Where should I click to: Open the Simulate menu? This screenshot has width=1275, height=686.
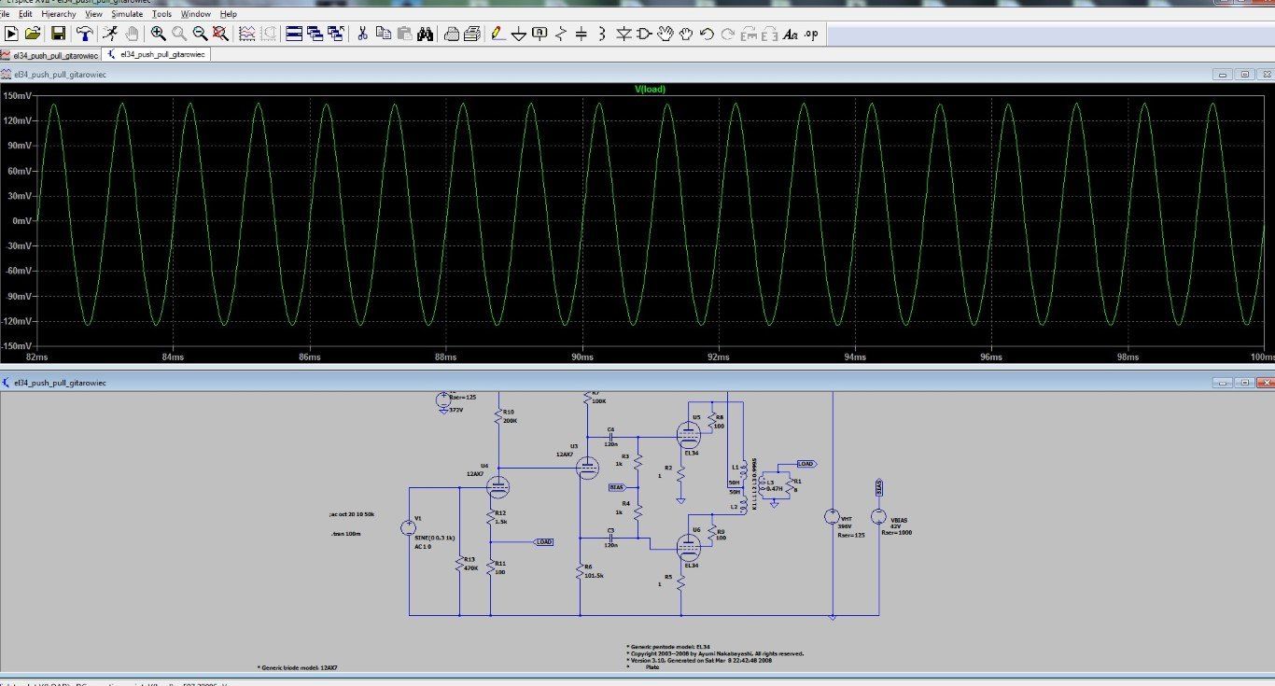point(127,14)
